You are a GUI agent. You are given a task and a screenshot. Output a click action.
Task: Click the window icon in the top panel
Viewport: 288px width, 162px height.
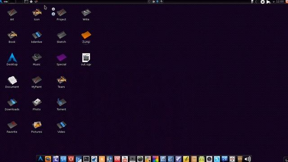(26, 2)
